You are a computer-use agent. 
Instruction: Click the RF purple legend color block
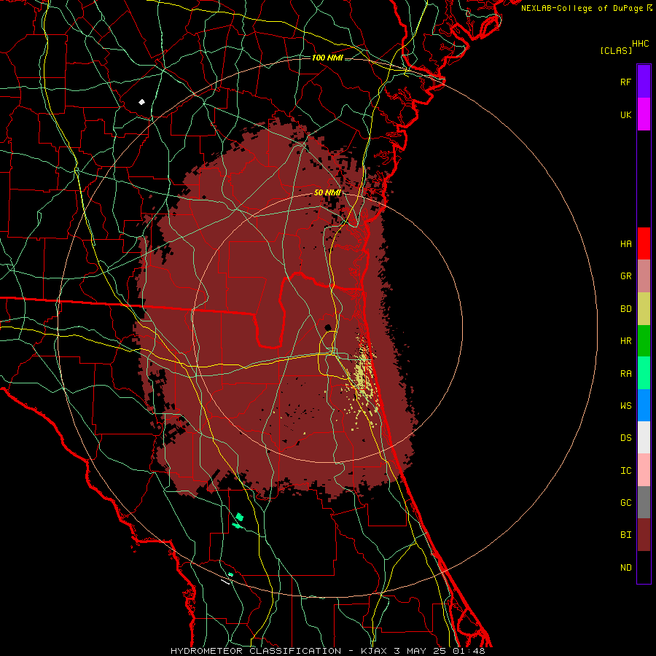pos(644,82)
